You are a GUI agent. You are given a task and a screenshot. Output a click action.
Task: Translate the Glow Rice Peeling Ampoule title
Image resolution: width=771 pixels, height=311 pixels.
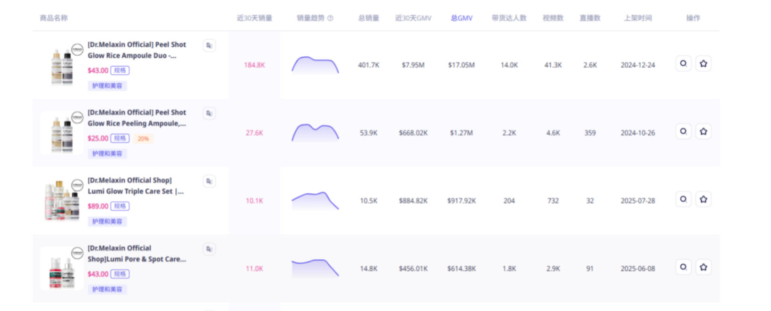tap(209, 113)
